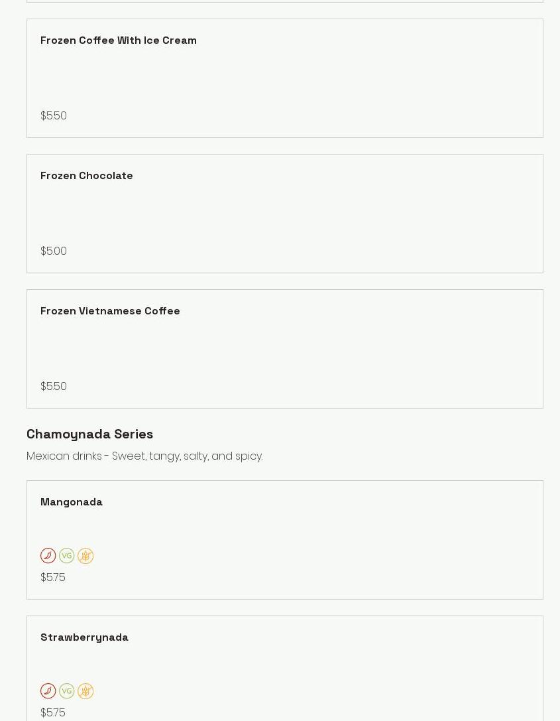
Task: Click the $5.00 price of Frozen Chocolate
Action: pyautogui.click(x=54, y=251)
